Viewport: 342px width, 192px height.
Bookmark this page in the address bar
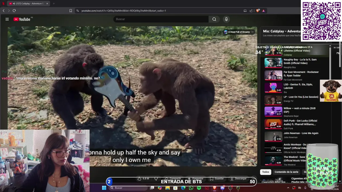[x=71, y=11]
